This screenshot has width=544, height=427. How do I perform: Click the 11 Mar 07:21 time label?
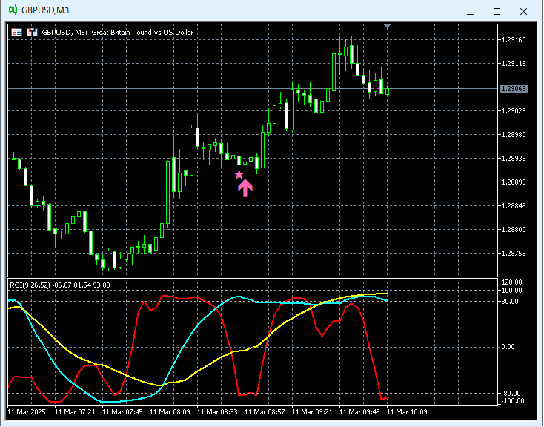point(75,412)
